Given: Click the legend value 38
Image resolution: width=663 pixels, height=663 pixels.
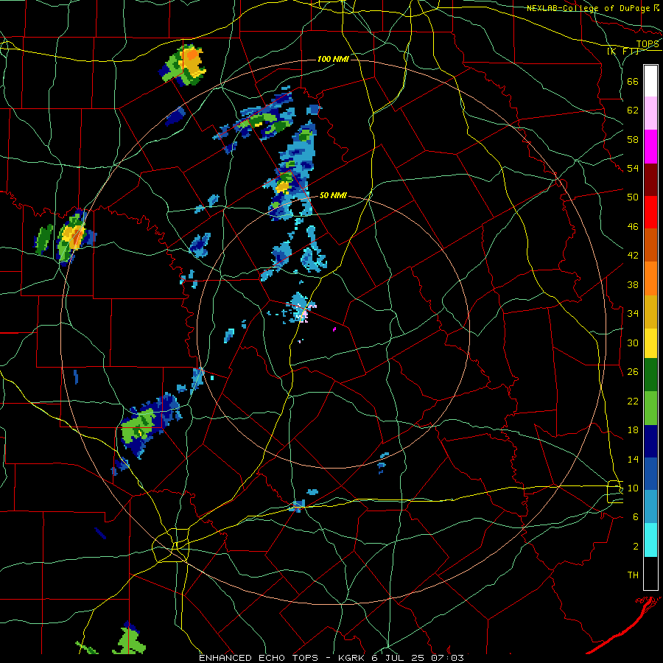Looking at the screenshot, I should 633,284.
